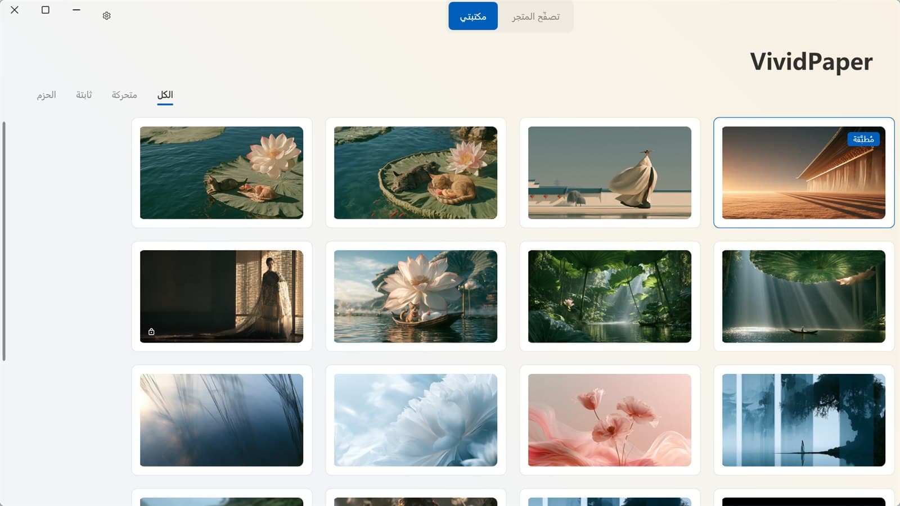Pick pink poppy flowers wallpaper
The image size is (900, 506).
click(610, 420)
